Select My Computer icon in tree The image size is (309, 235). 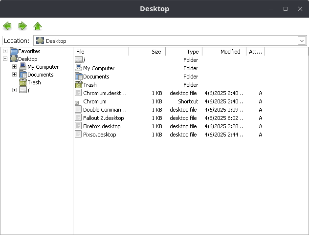click(x=23, y=67)
